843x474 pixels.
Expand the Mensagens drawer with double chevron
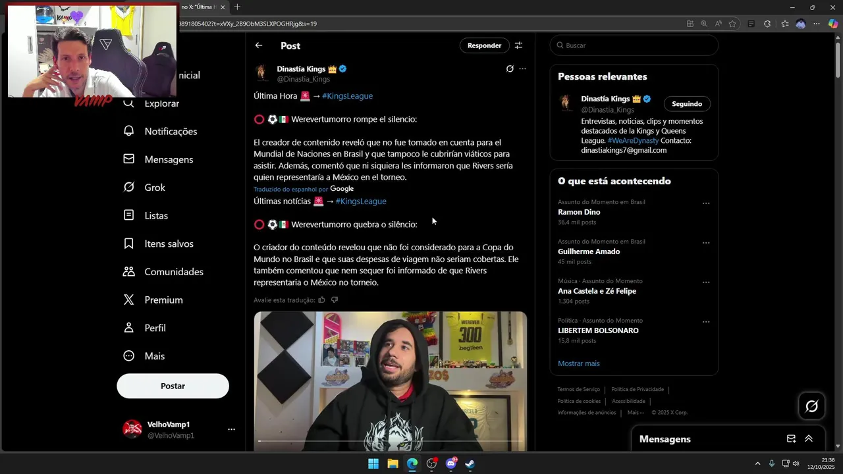click(809, 439)
